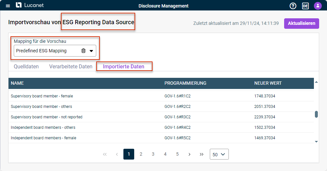Go to next page arrow

[x=190, y=154]
